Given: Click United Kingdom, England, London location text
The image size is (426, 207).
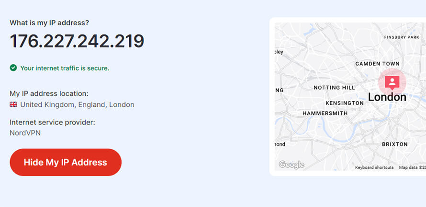Looking at the screenshot, I should pyautogui.click(x=77, y=105).
